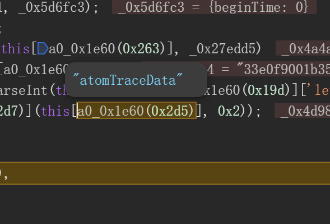Click the arseInt function name fragment

click(x=24, y=90)
